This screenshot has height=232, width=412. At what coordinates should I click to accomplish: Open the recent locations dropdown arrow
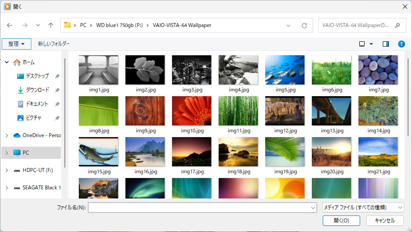point(38,25)
